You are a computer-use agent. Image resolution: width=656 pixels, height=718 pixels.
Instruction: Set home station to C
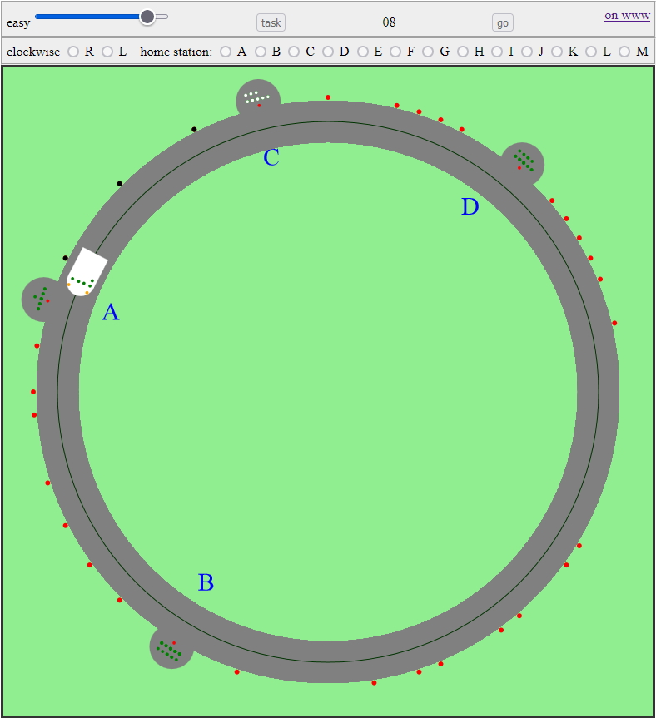tap(294, 52)
